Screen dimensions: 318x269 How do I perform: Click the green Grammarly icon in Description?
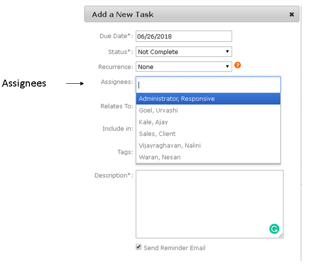(x=274, y=229)
